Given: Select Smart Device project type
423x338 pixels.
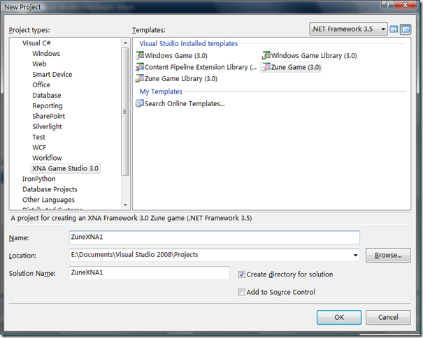Looking at the screenshot, I should point(52,75).
